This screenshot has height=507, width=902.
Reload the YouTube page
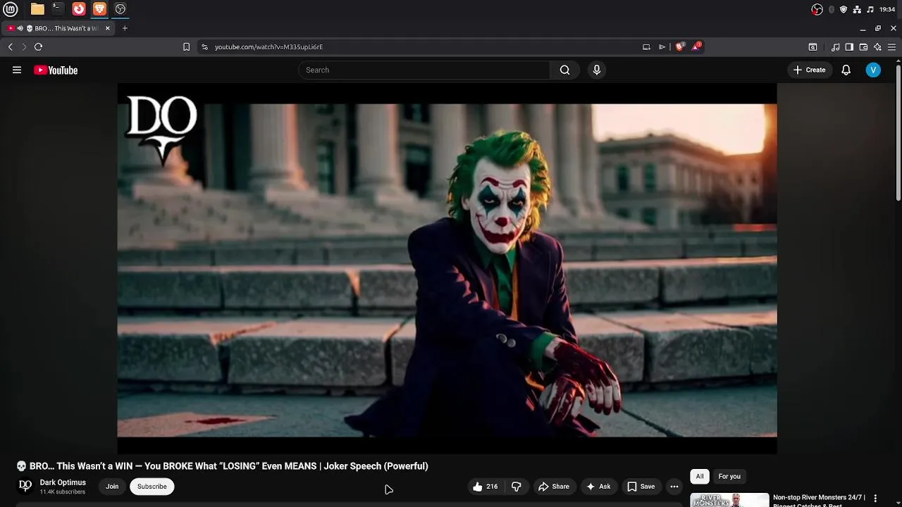point(38,46)
